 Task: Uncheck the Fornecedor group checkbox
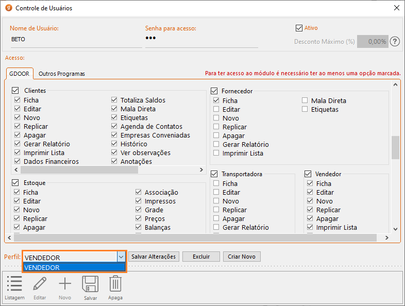pyautogui.click(x=214, y=91)
